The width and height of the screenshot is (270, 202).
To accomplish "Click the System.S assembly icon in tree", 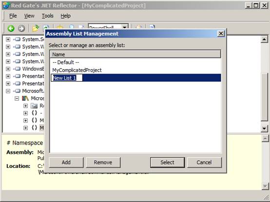I will click(17, 39).
